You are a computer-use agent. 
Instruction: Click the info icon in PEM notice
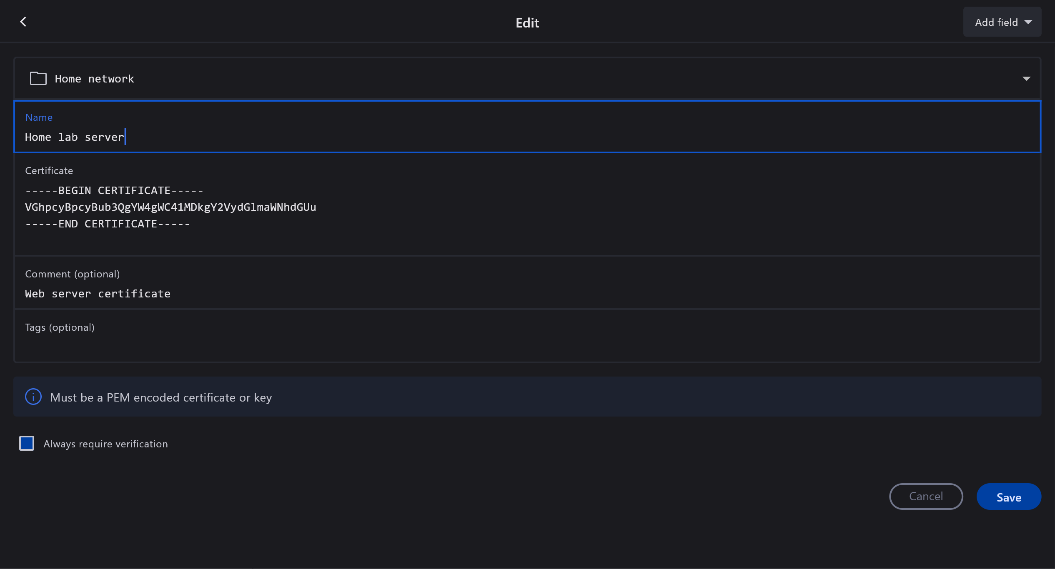point(33,397)
